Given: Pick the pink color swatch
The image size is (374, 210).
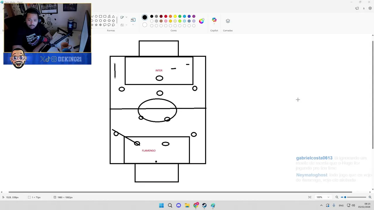Looking at the screenshot, I should pyautogui.click(x=166, y=21).
